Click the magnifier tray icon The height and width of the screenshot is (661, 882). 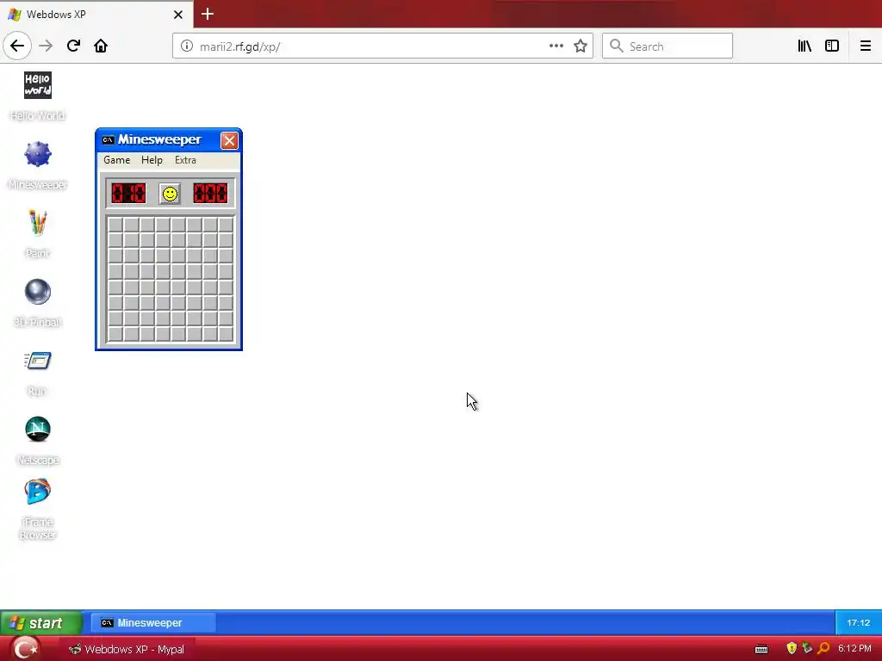click(823, 649)
